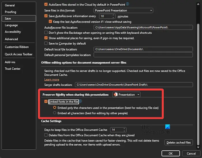Select Embed only the characters used
The width and height of the screenshot is (202, 158).
click(55, 107)
